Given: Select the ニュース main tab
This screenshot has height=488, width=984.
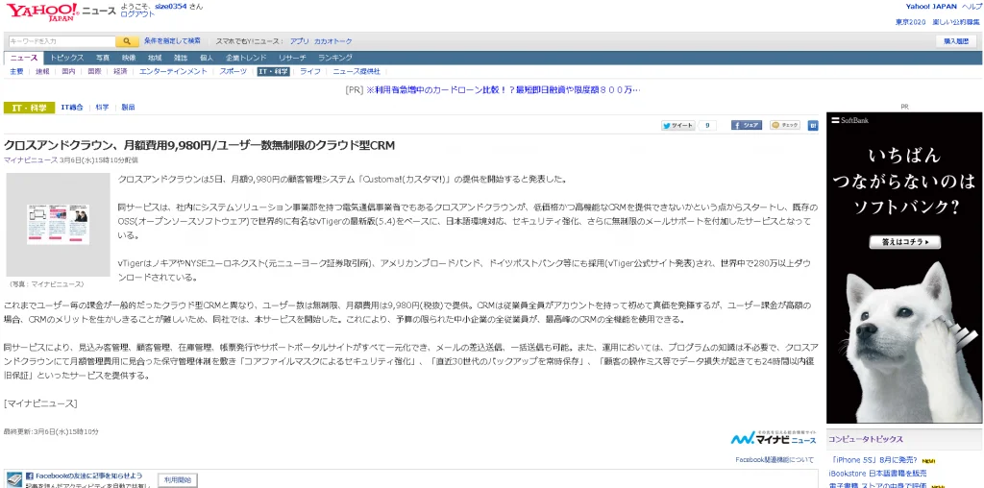Looking at the screenshot, I should 24,58.
